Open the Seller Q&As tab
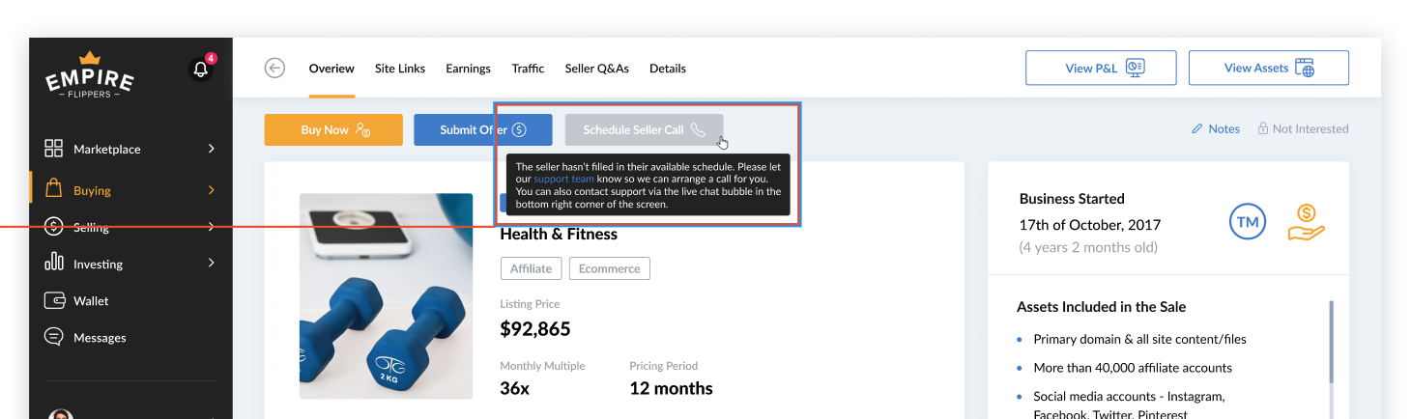The image size is (1411, 419). click(596, 69)
